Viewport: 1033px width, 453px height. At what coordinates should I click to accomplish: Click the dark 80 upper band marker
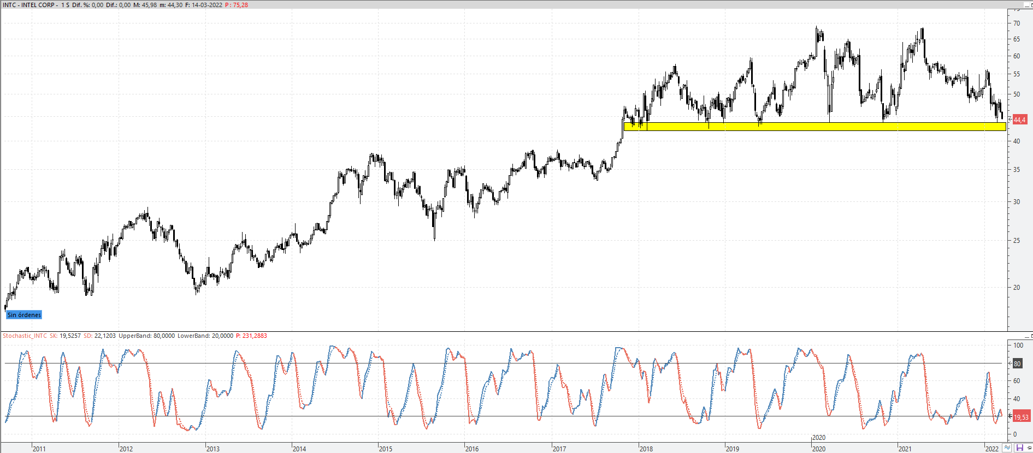tap(1017, 363)
